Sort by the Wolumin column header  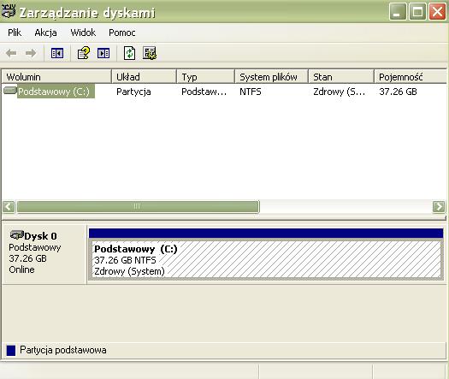point(56,77)
